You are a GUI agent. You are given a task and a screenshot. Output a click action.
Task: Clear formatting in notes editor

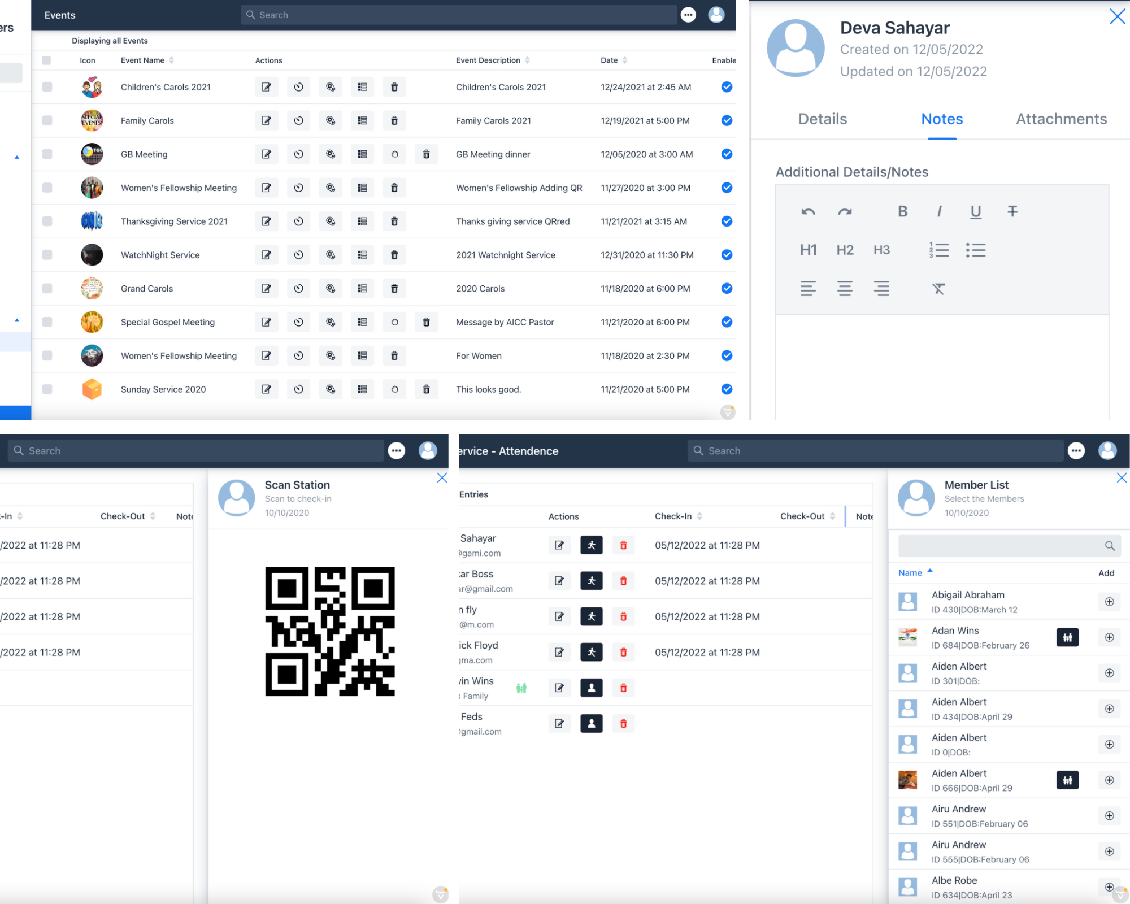pos(938,289)
